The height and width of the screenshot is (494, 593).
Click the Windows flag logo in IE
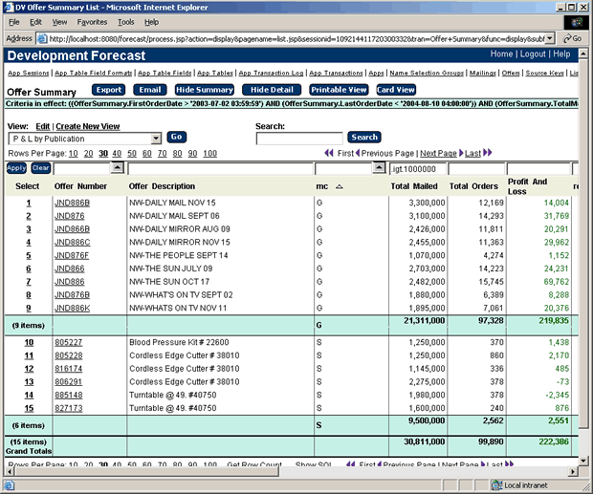(x=577, y=22)
